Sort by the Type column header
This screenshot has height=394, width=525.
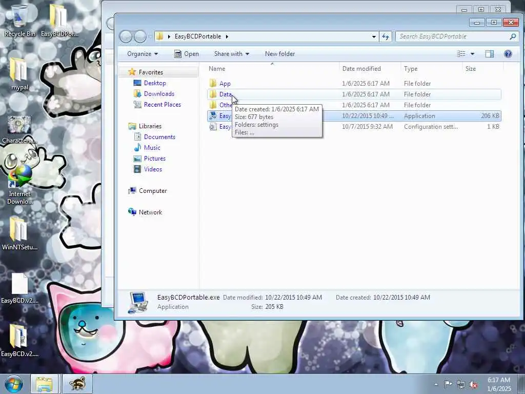point(431,69)
